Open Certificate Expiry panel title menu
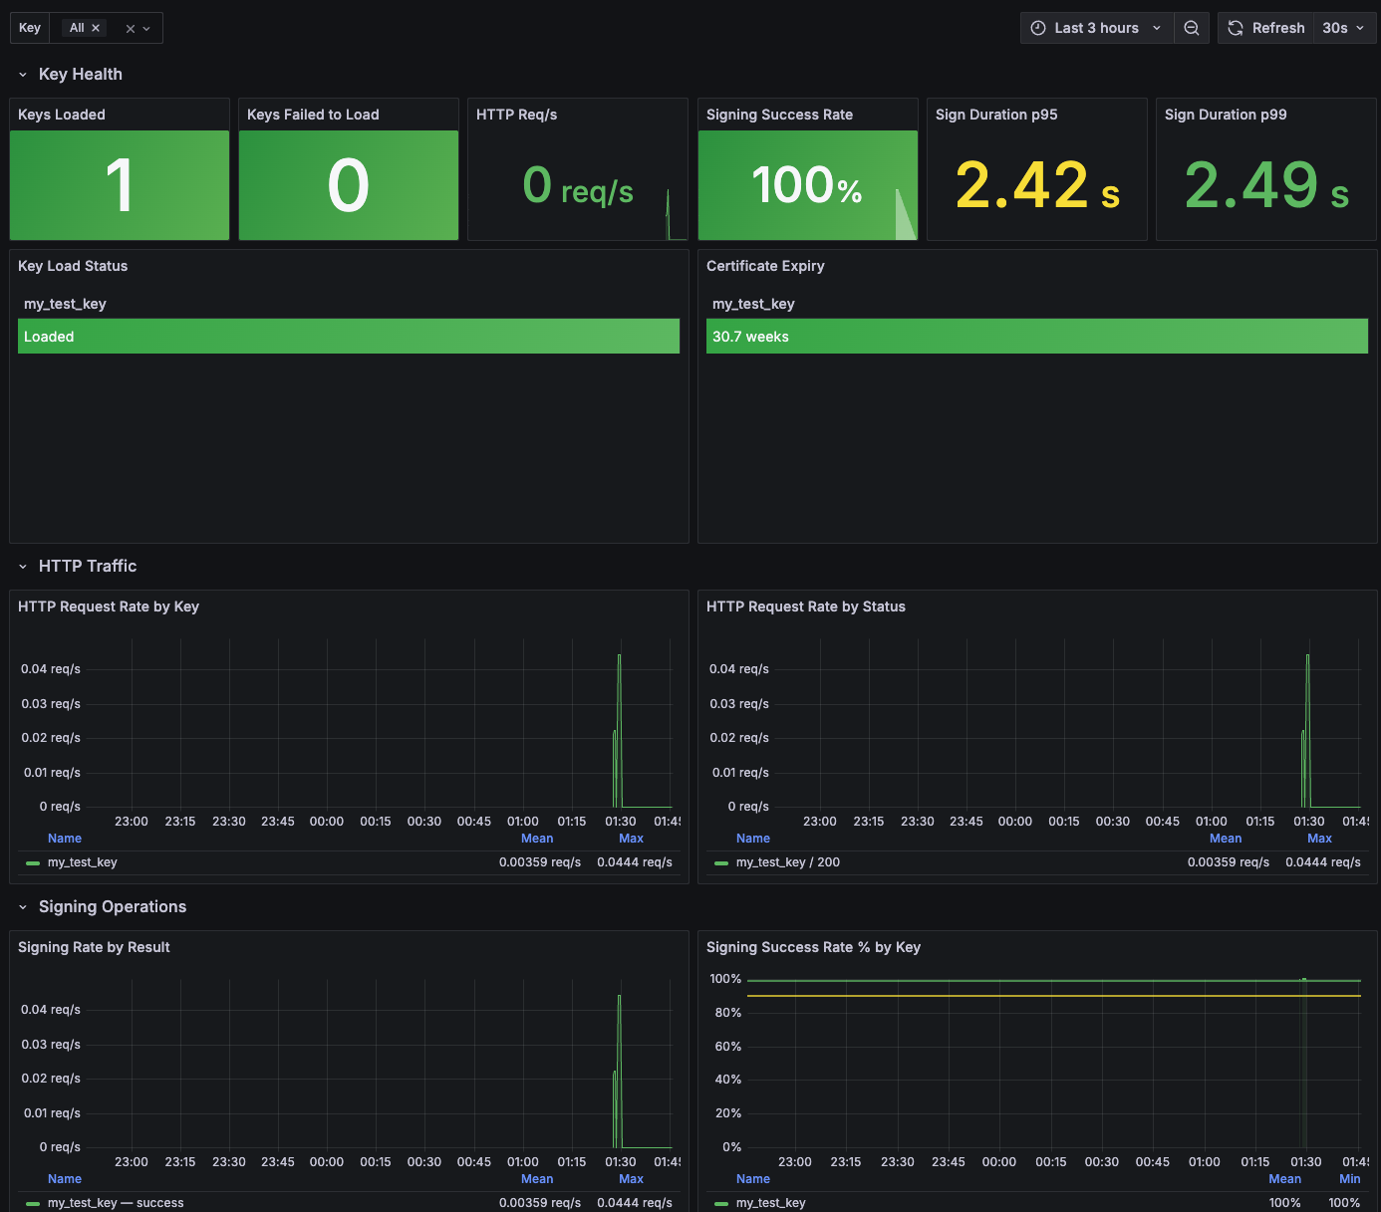 tap(765, 266)
